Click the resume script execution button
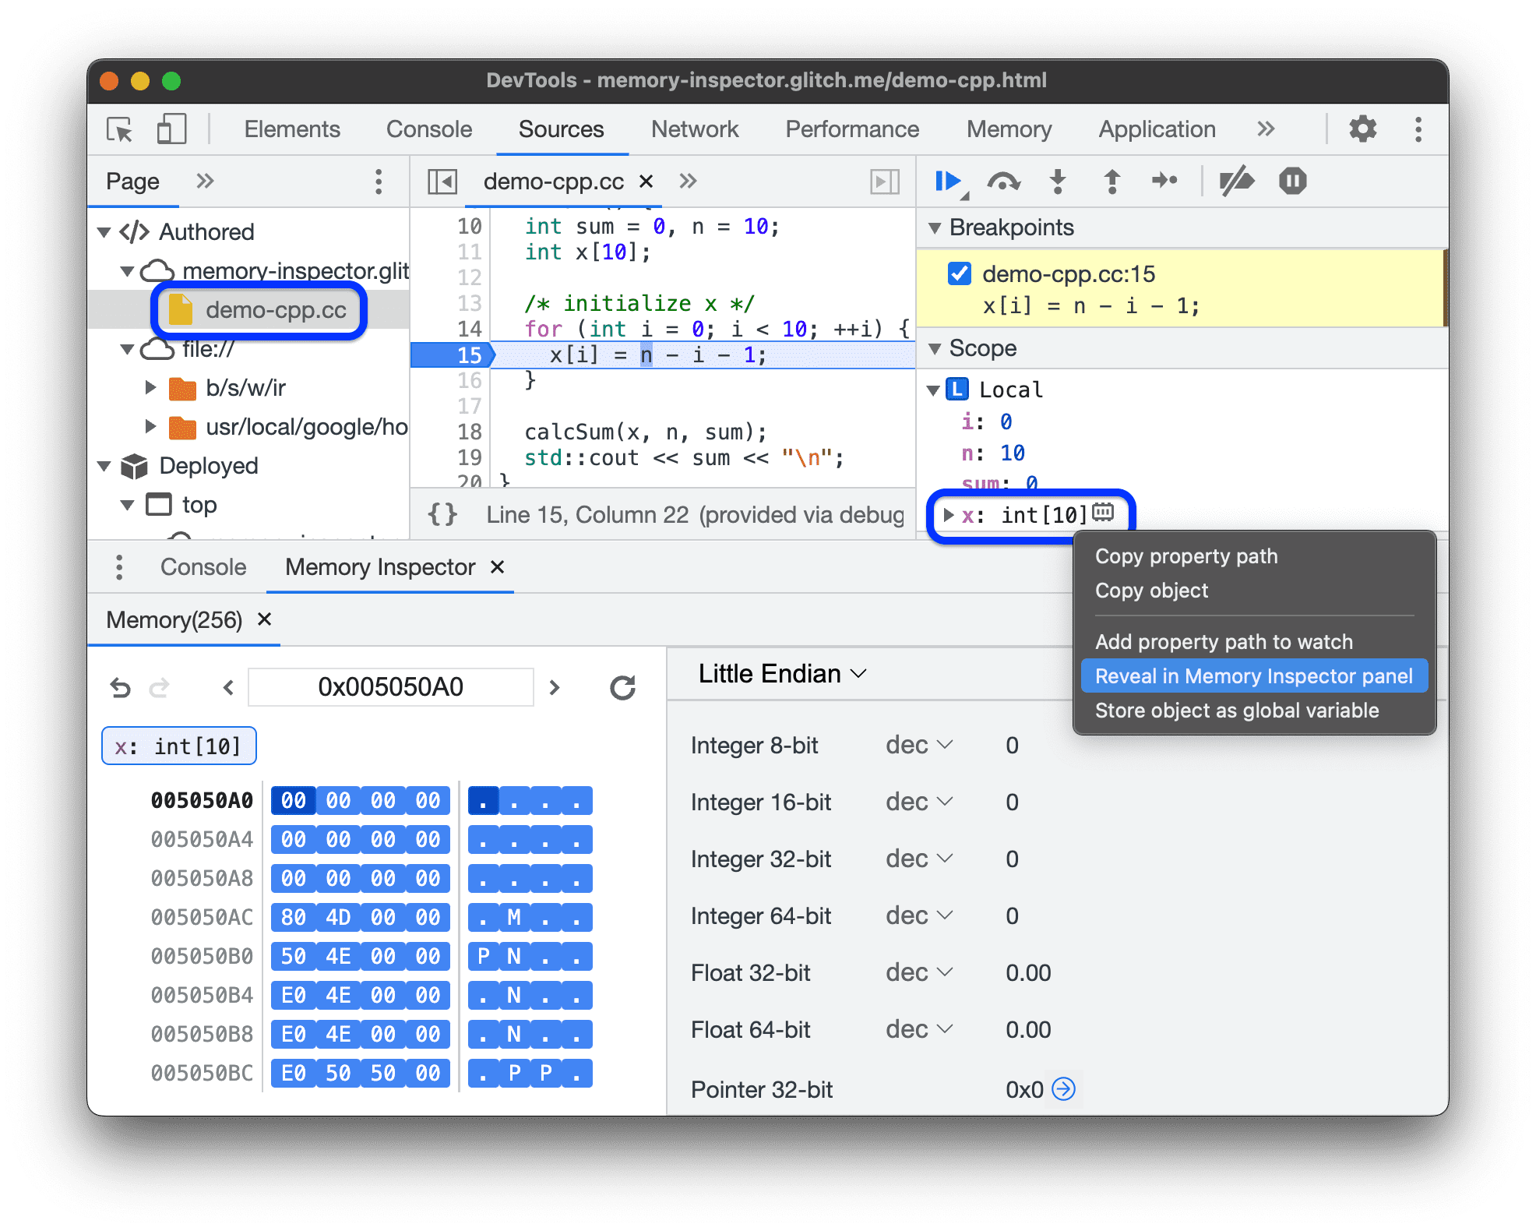 [x=951, y=185]
